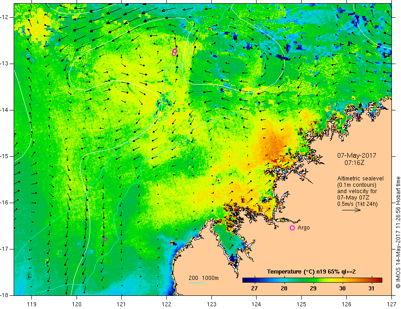Click the latitude axis label "-12"

click(5, 17)
